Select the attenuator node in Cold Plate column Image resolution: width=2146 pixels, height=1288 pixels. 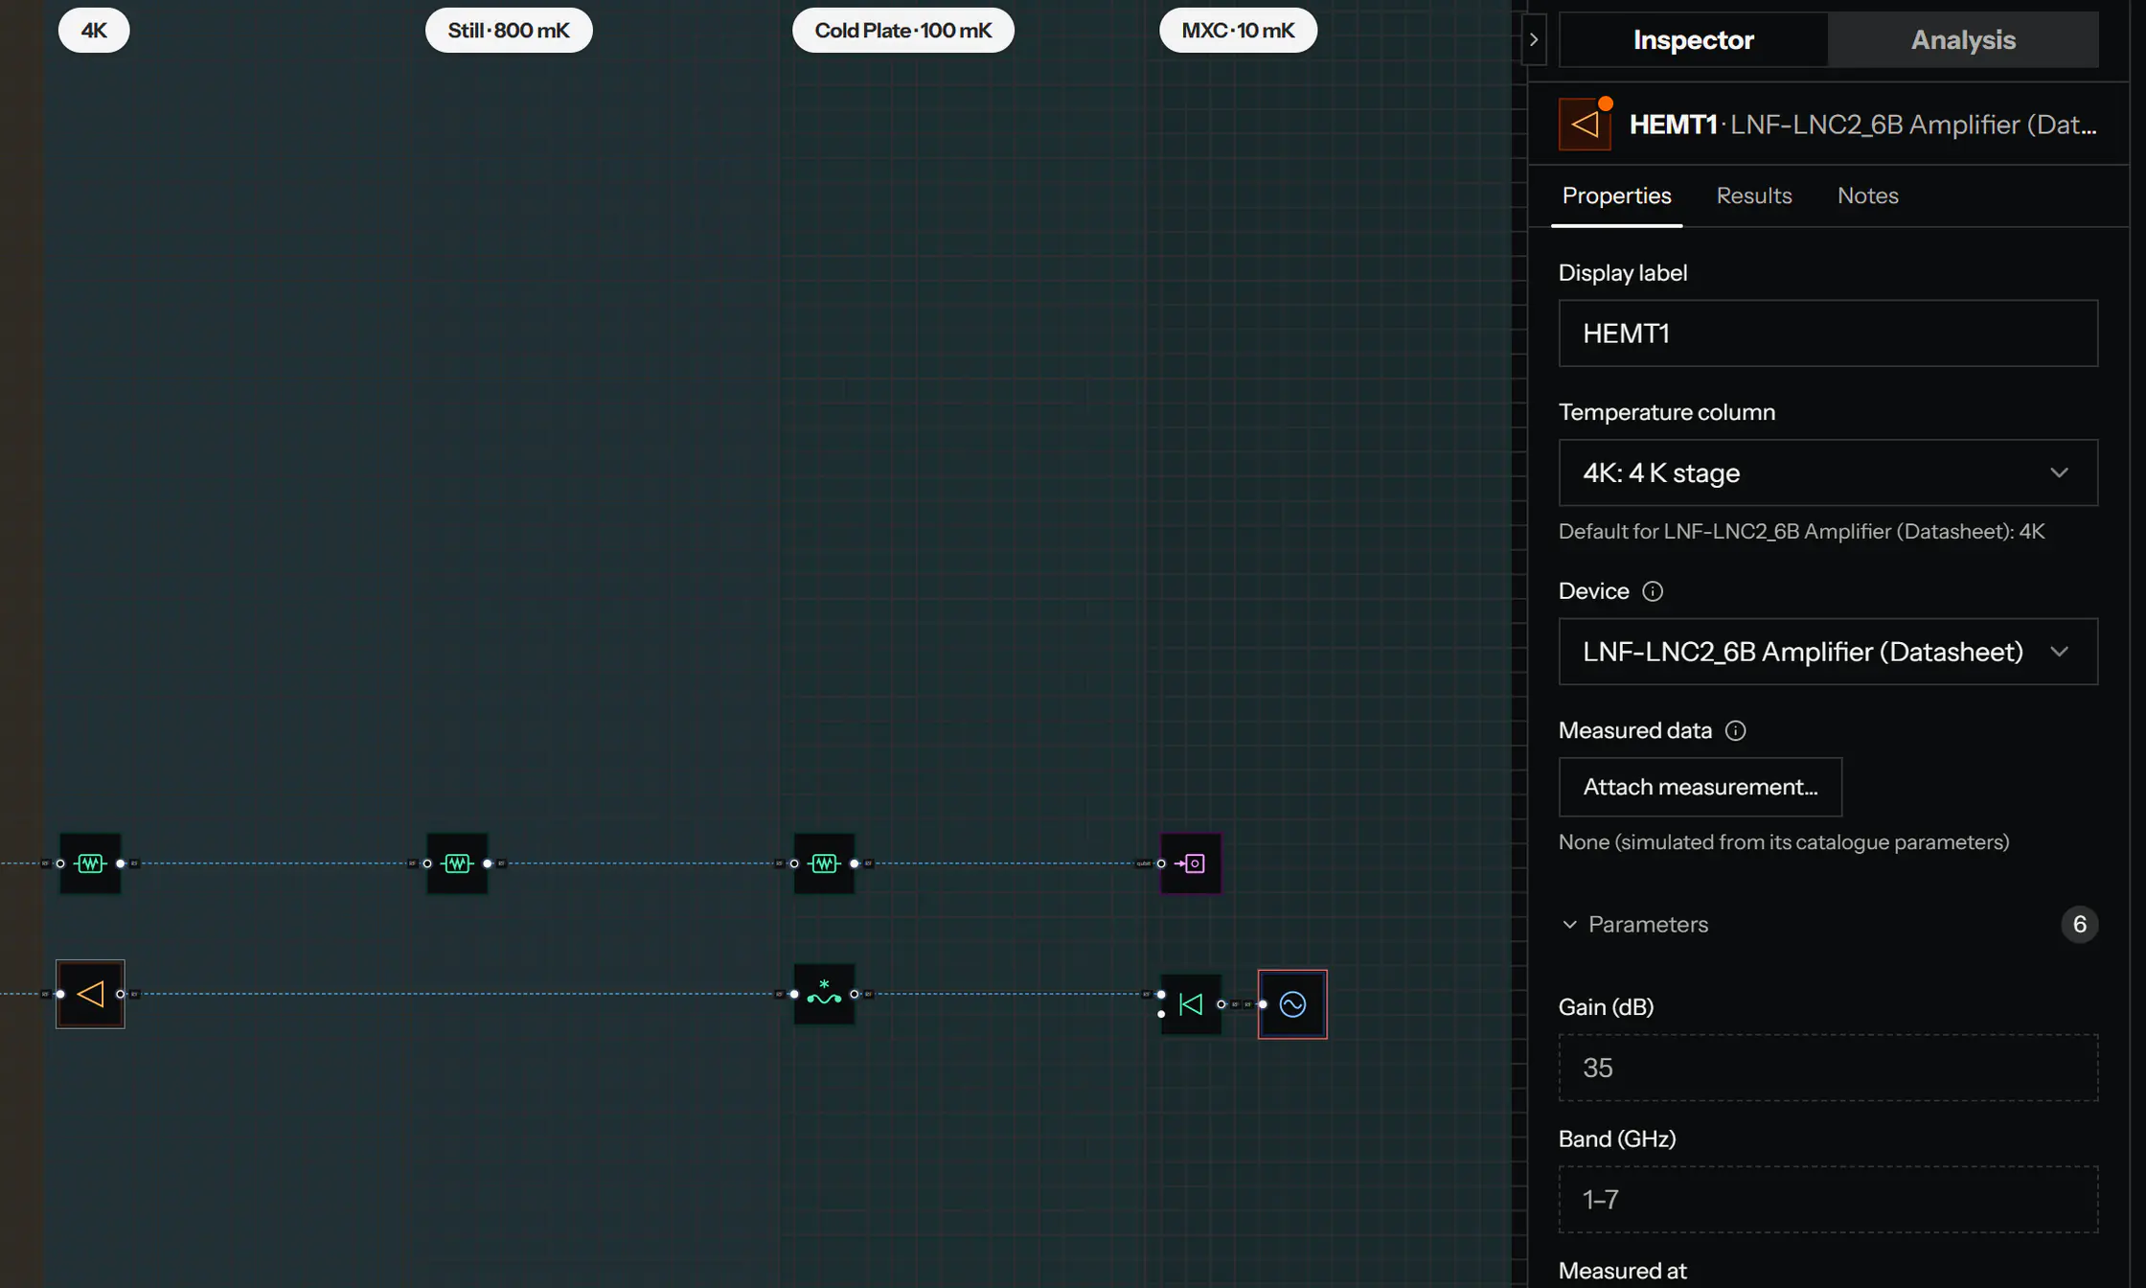click(x=824, y=863)
